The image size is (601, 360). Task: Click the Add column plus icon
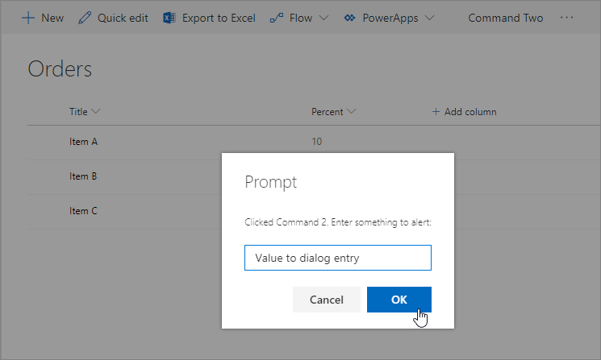436,112
